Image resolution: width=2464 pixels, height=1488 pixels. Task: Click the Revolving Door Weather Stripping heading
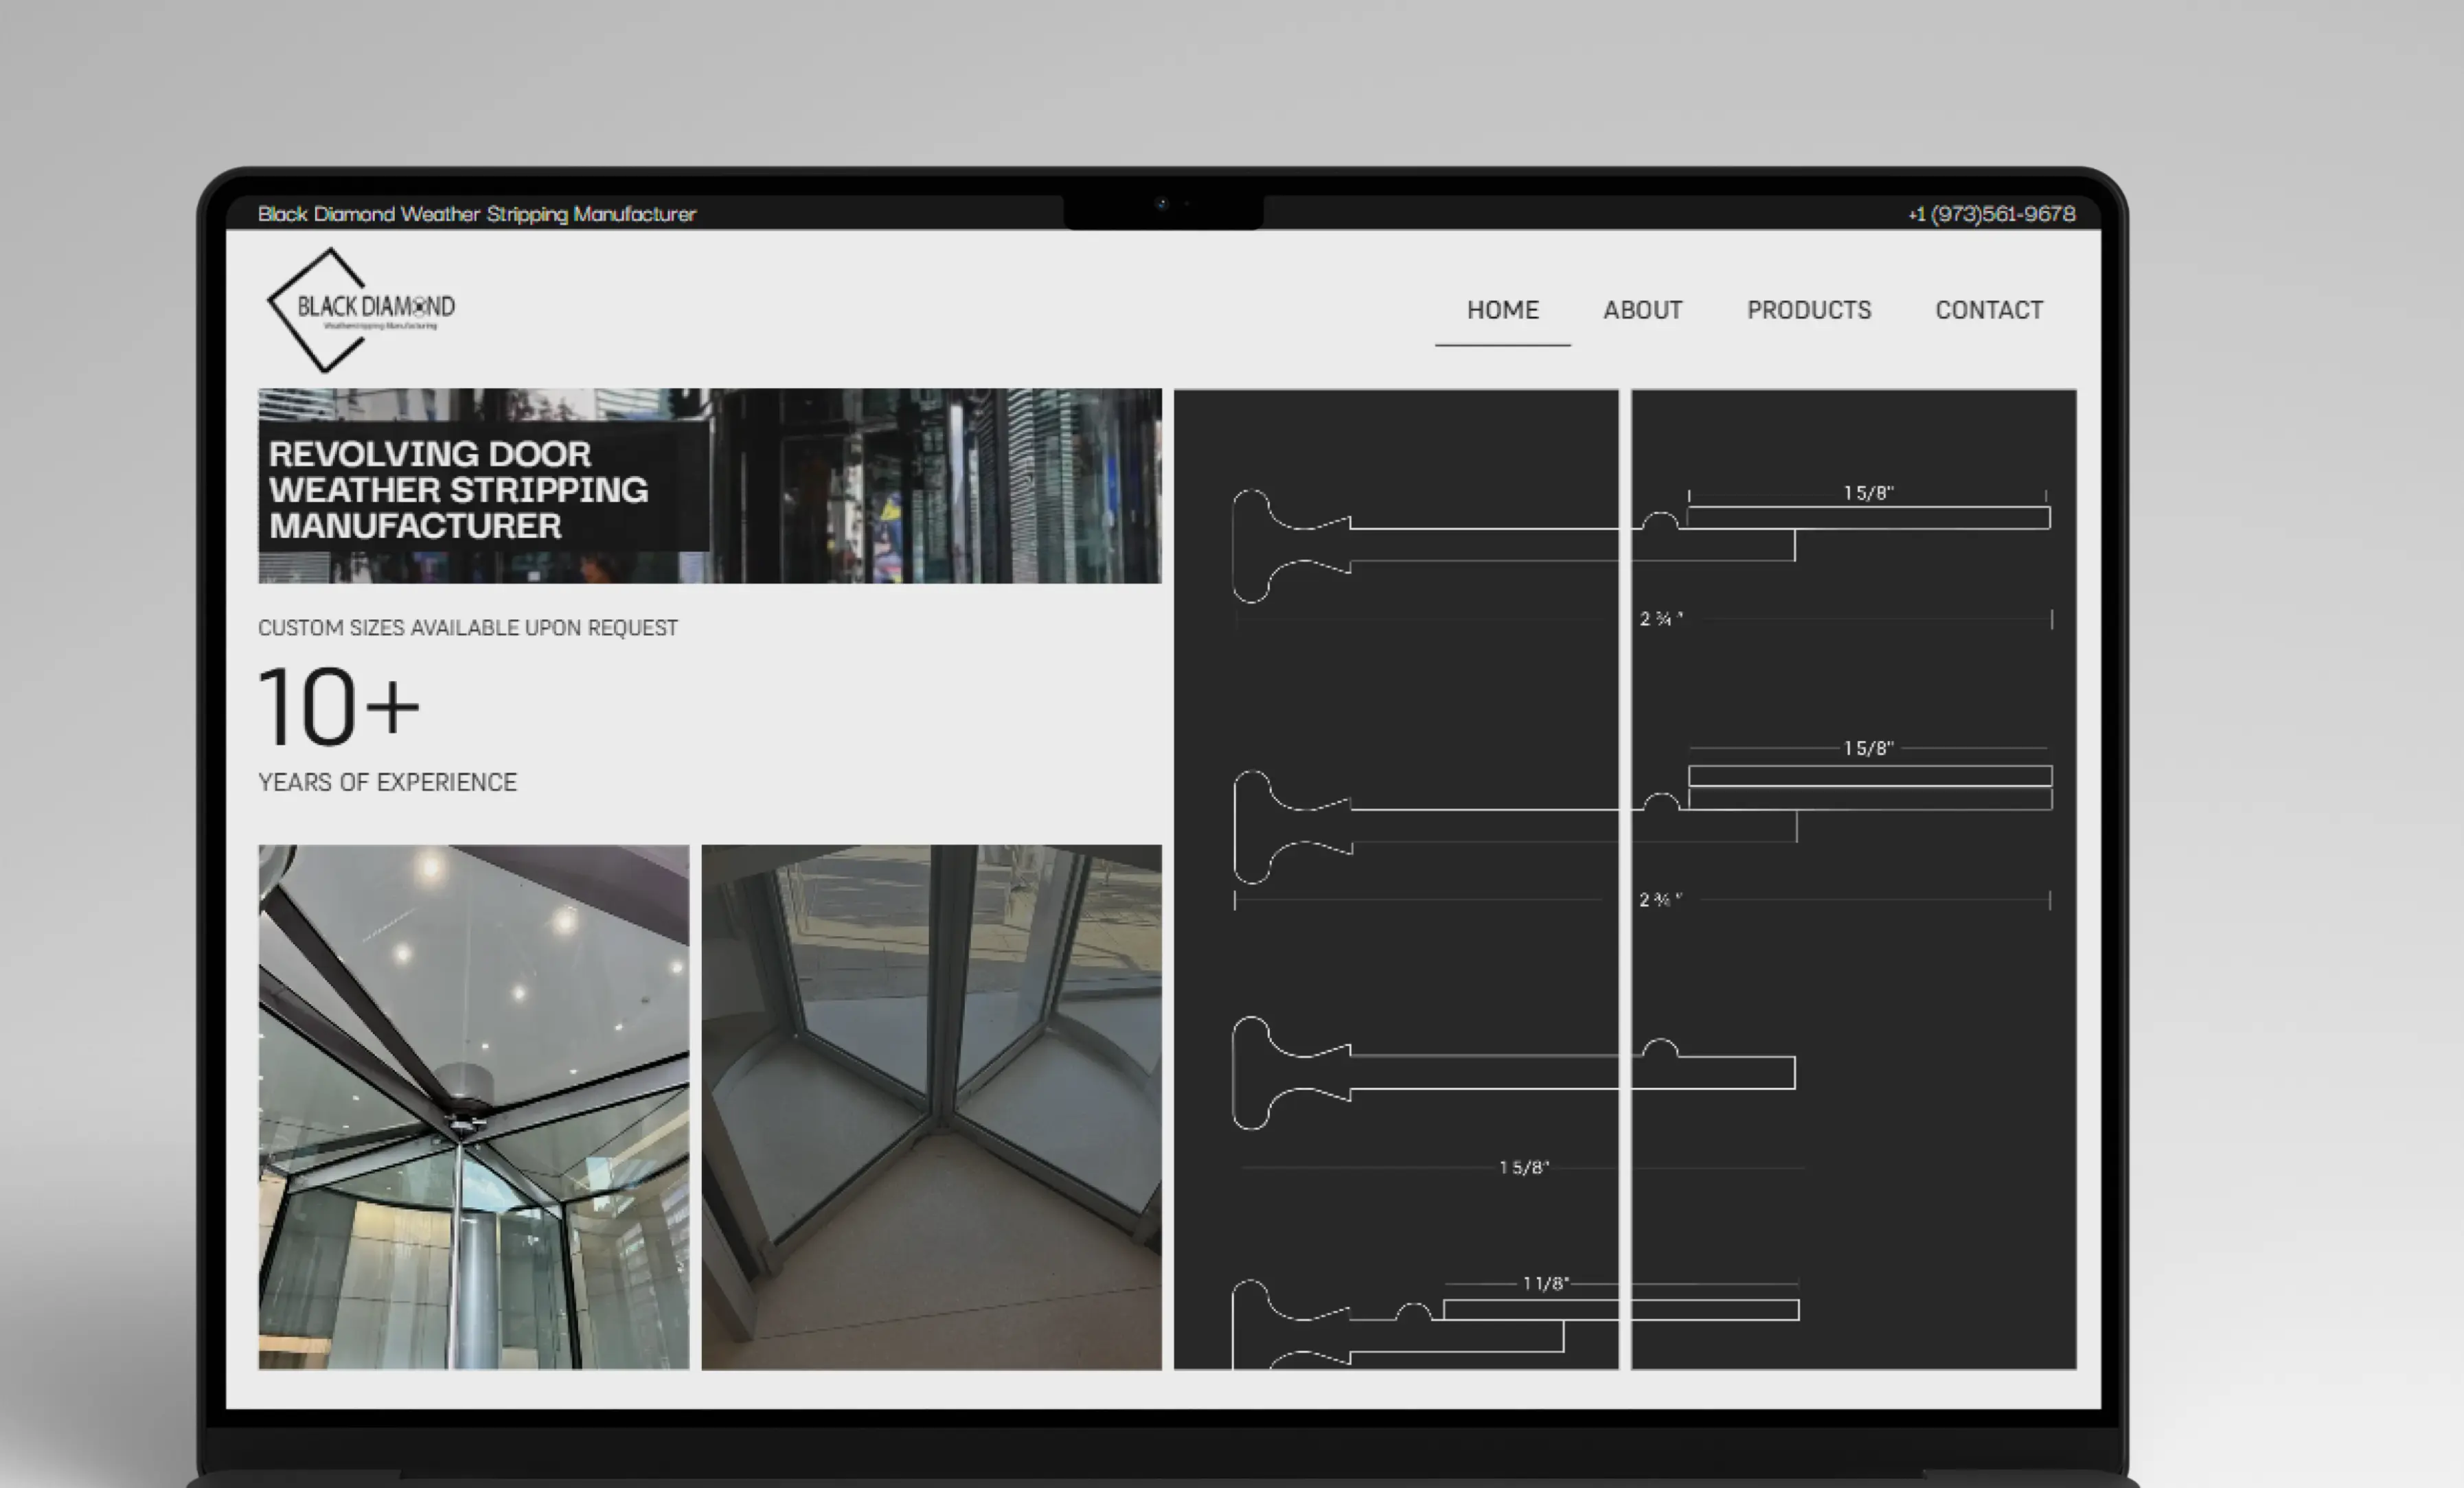click(458, 489)
